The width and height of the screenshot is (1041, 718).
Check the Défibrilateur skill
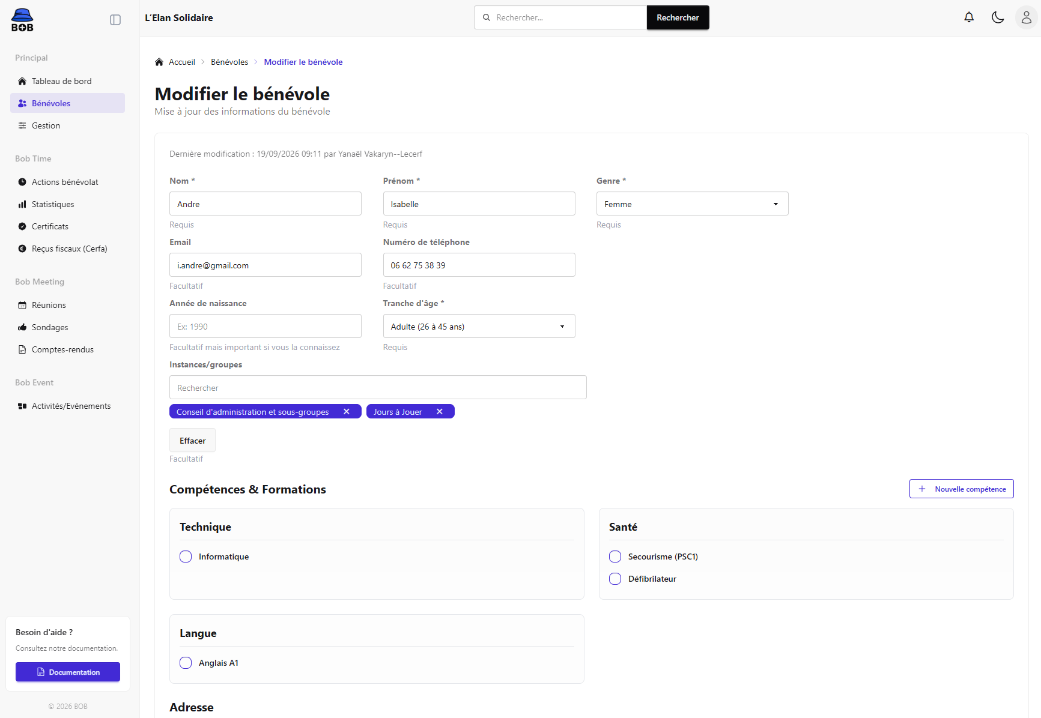615,579
